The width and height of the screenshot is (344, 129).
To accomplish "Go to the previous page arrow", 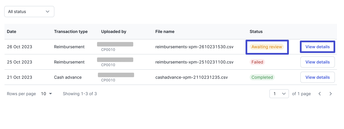I will (x=320, y=94).
